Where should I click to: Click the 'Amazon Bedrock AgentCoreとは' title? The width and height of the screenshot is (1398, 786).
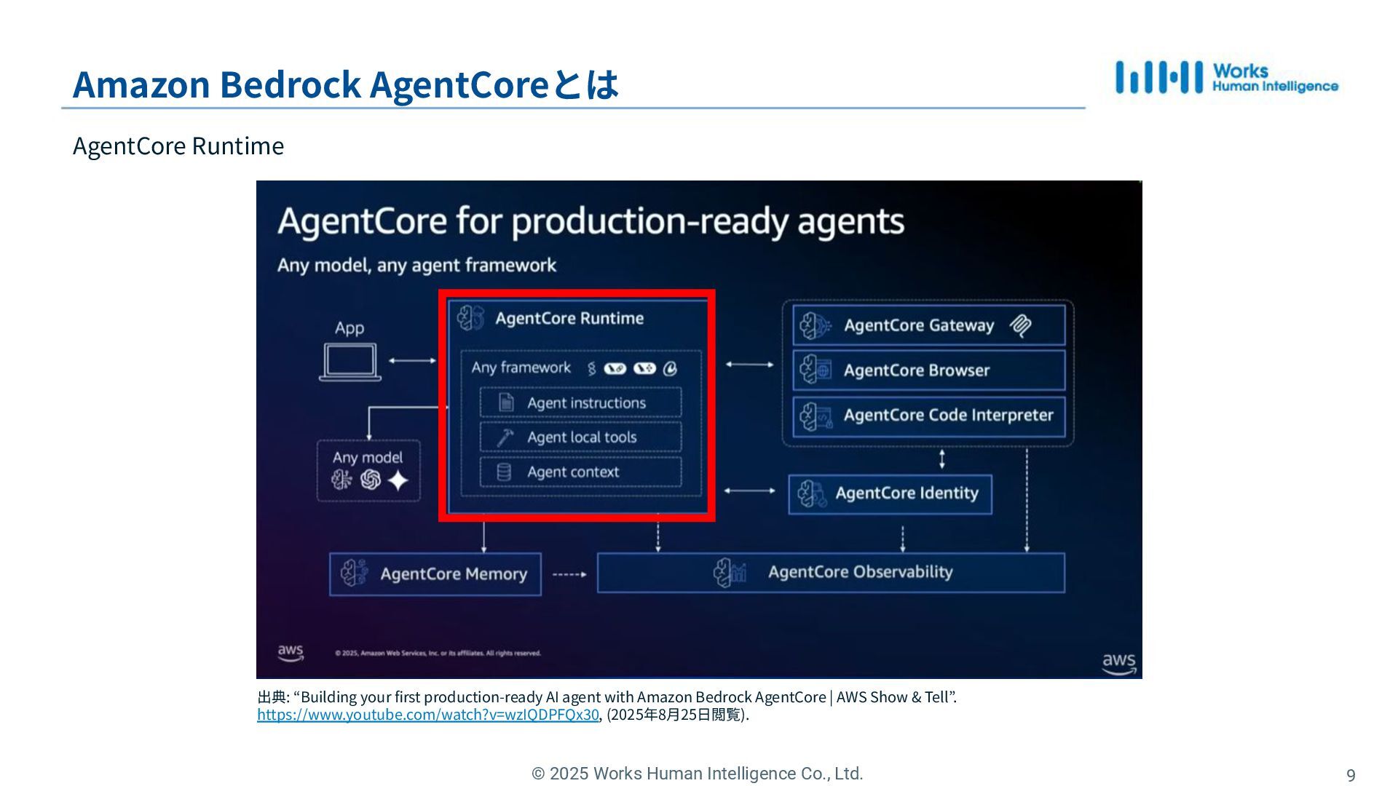(346, 84)
